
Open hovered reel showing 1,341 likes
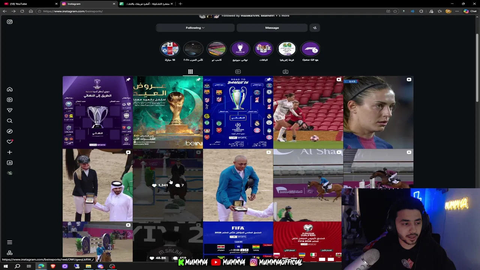168,185
